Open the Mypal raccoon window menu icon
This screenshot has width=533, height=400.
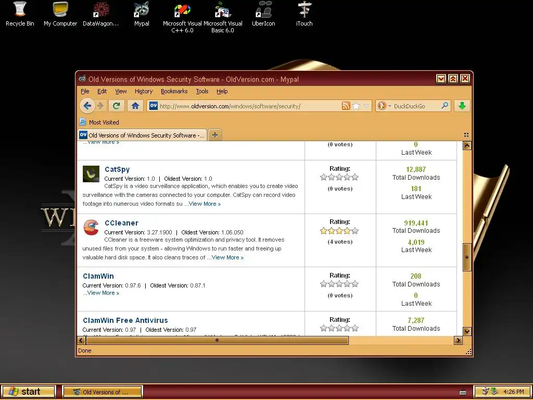(82, 79)
